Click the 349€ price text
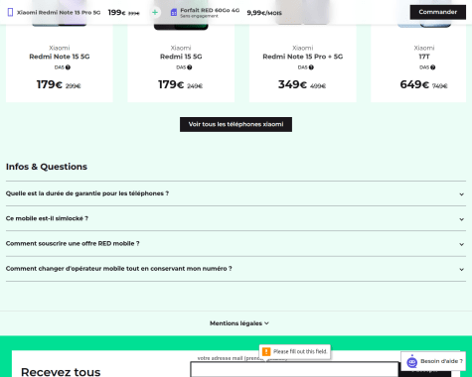 tap(292, 84)
